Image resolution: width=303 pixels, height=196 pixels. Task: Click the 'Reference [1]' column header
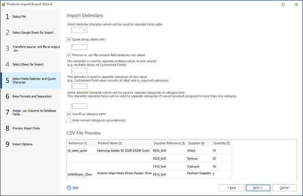78,143
